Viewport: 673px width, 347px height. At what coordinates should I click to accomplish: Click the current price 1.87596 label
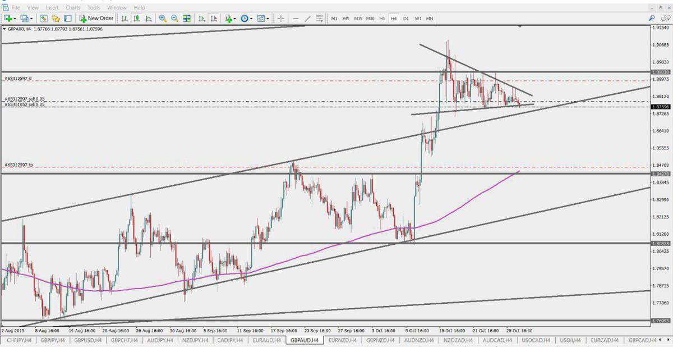(x=660, y=107)
